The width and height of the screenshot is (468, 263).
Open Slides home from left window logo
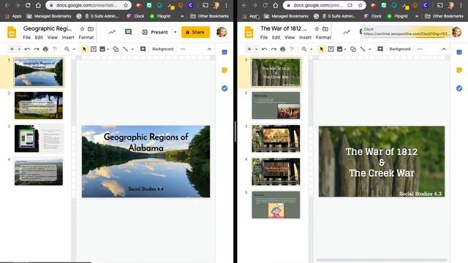tap(12, 32)
